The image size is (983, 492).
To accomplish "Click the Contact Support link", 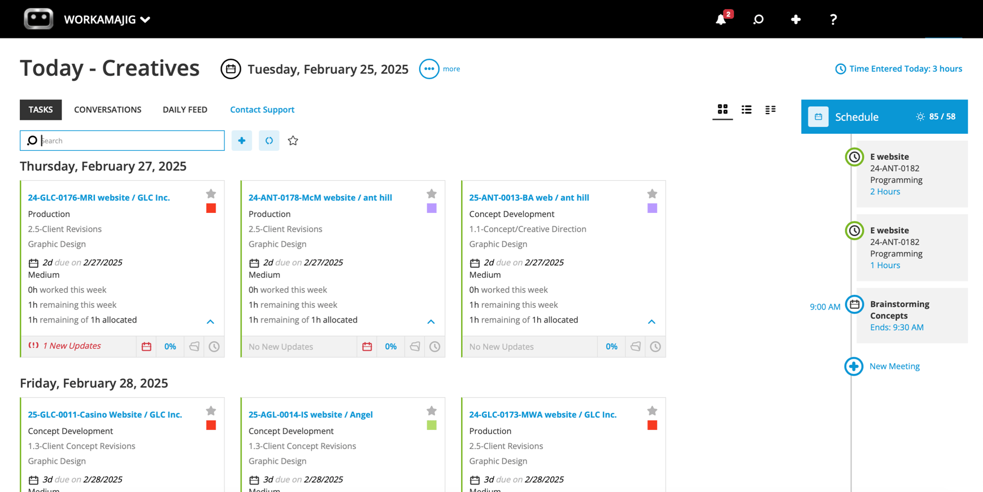I will 262,109.
